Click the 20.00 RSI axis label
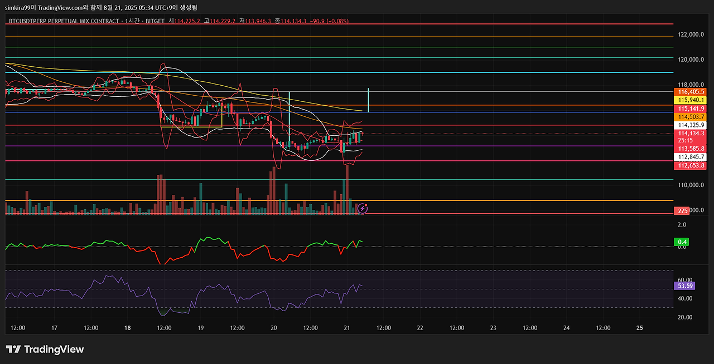The image size is (714, 364). point(685,317)
